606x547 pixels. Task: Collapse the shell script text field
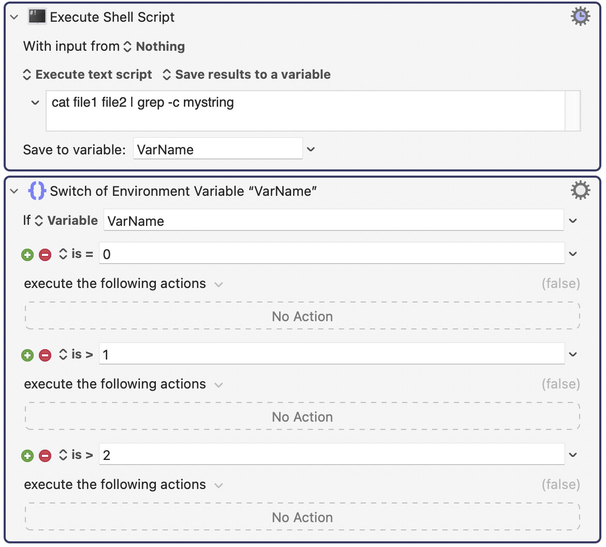click(x=35, y=103)
